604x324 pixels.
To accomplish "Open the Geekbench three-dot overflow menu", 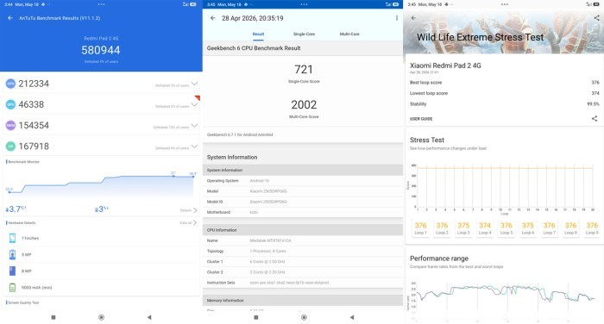I will pyautogui.click(x=397, y=18).
